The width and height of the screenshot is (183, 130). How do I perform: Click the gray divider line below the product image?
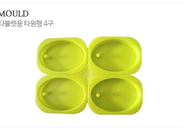click(x=91, y=127)
